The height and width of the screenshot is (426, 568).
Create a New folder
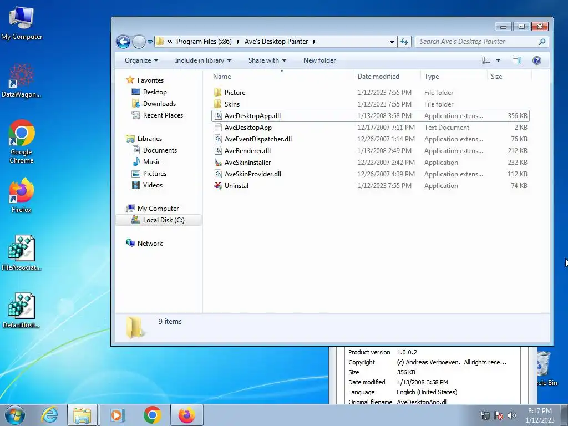click(x=319, y=60)
